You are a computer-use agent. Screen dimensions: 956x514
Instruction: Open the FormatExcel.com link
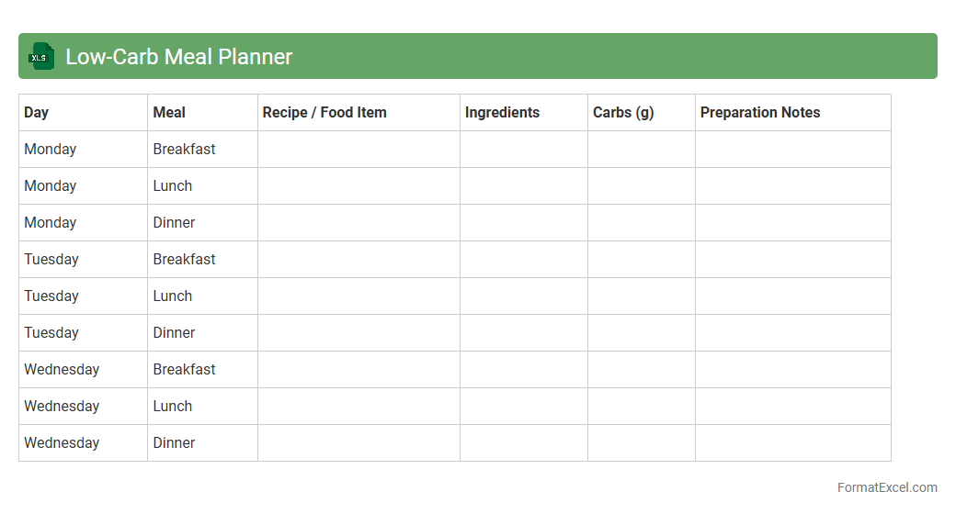coord(886,487)
